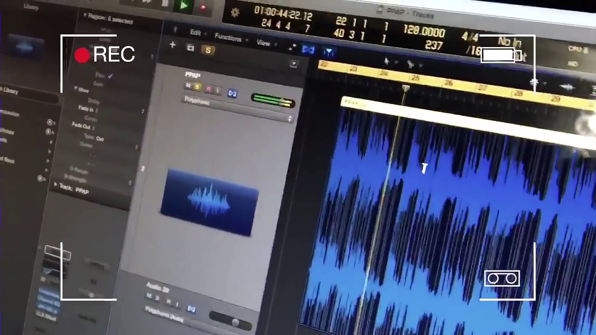Screen dimensions: 596x335
Task: Toggle Flex on the Audio 28 track
Action: [x=191, y=308]
